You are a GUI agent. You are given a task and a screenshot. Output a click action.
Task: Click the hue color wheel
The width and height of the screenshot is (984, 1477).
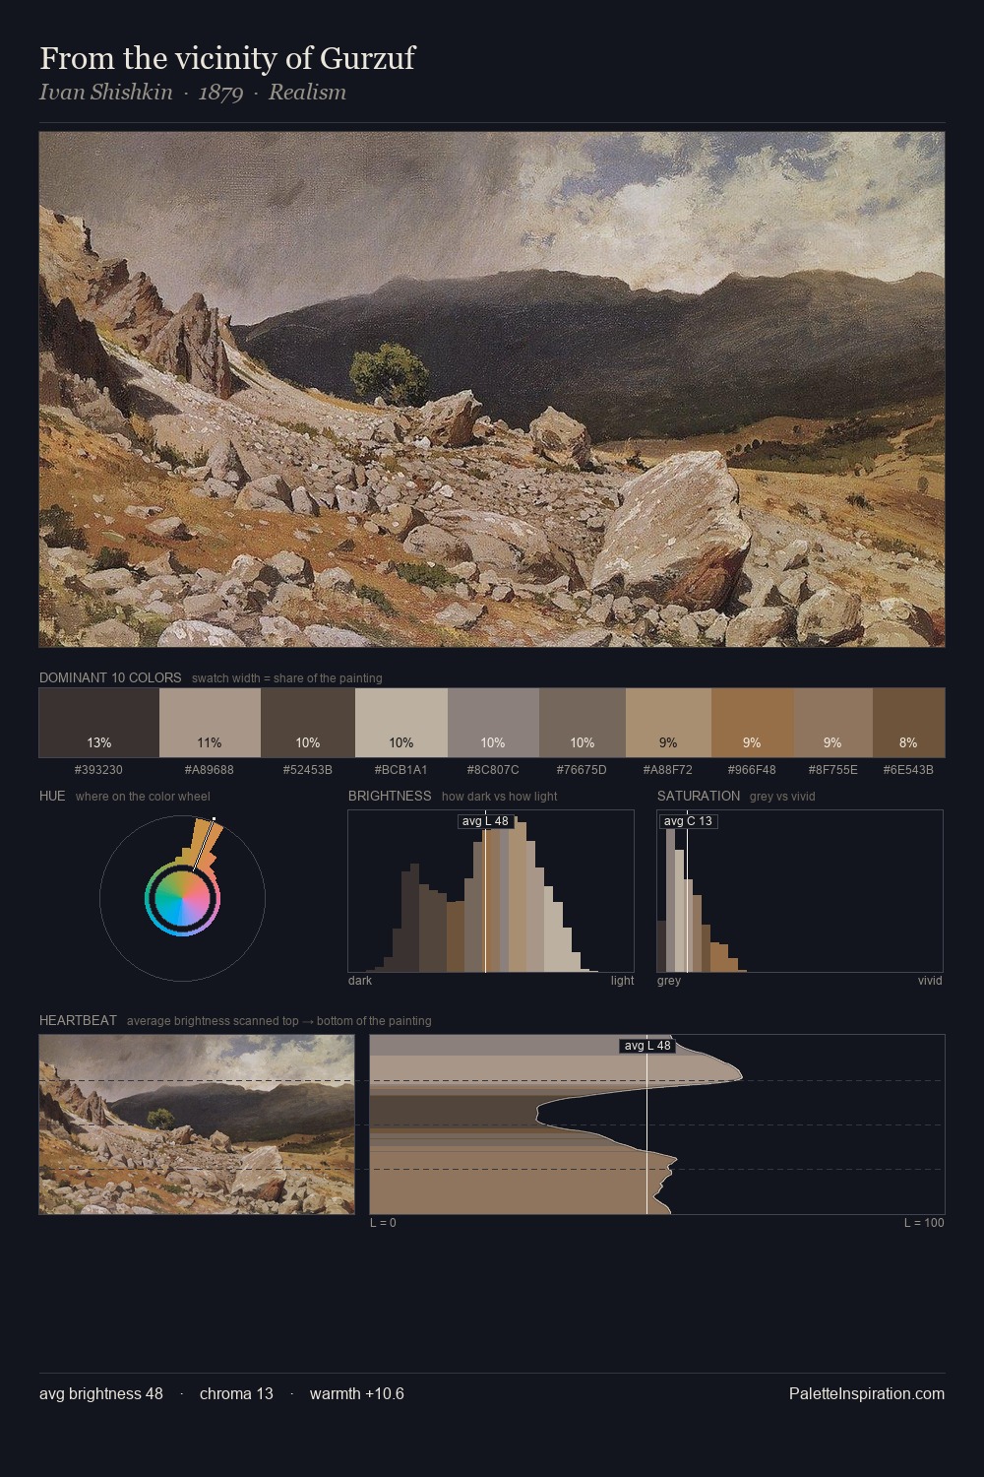pos(182,898)
